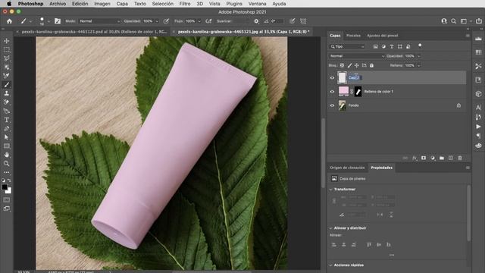
Task: Open layer Relleno dropdown arrow
Action: pyautogui.click(x=419, y=66)
